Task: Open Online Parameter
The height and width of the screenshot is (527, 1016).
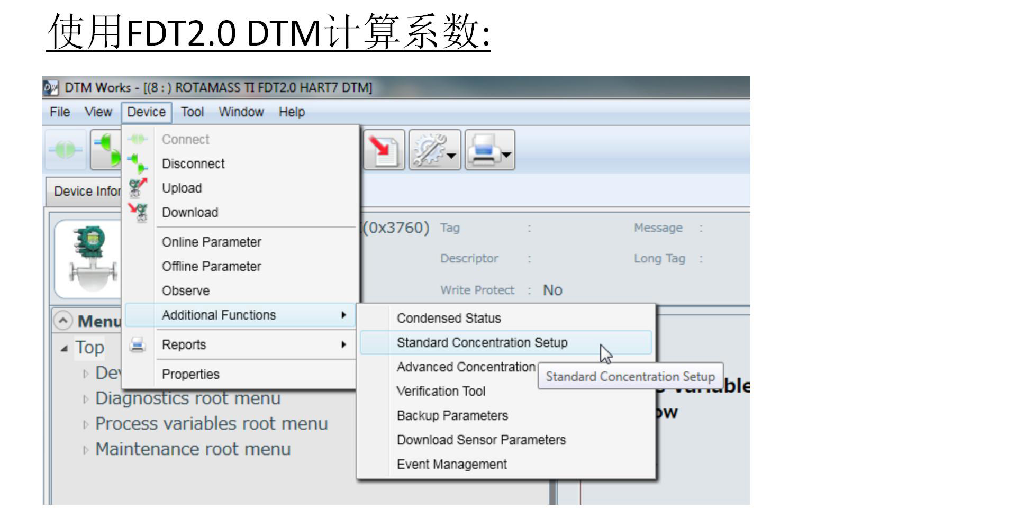Action: 212,242
